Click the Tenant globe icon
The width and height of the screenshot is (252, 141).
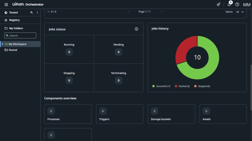6,12
